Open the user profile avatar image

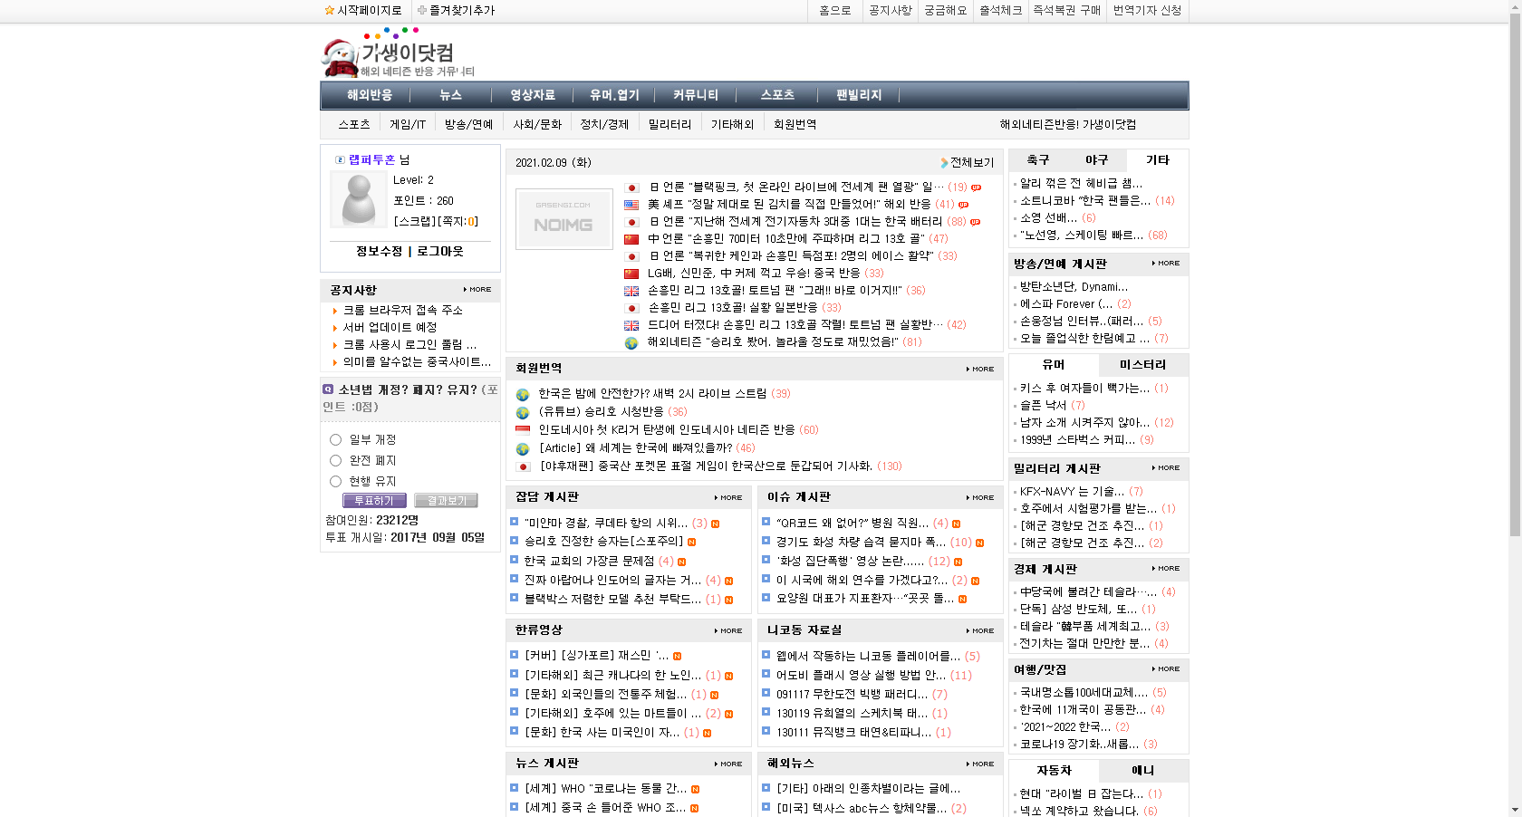pyautogui.click(x=359, y=199)
